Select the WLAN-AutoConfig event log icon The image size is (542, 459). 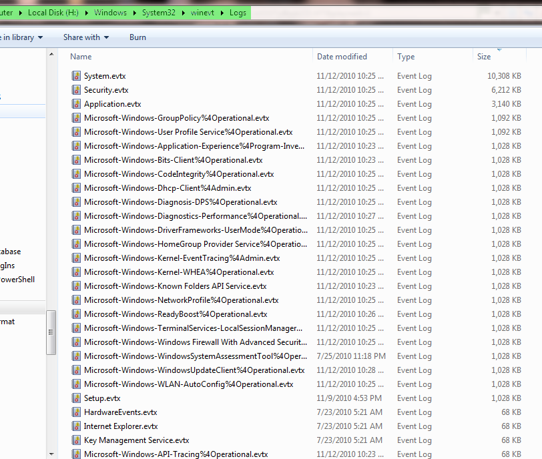[75, 384]
